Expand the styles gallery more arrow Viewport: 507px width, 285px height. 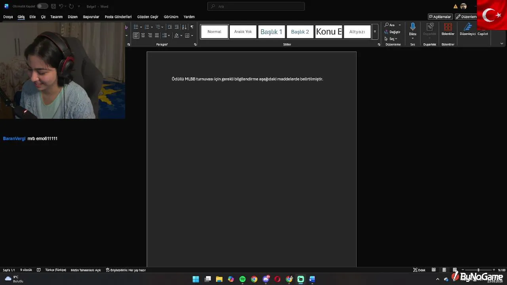click(375, 32)
